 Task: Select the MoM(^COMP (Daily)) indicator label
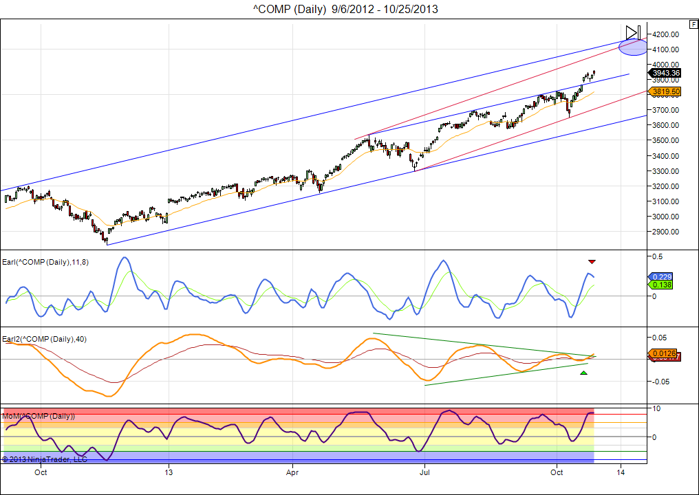point(39,416)
